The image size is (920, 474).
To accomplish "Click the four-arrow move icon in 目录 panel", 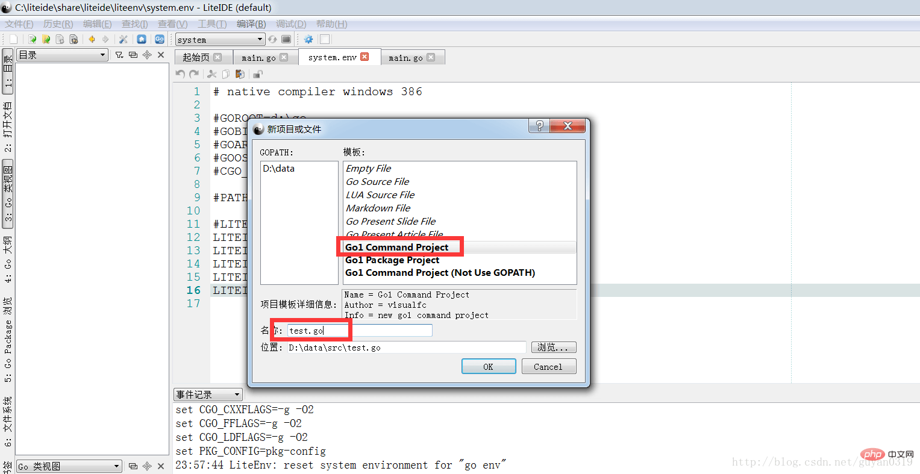I will (147, 55).
